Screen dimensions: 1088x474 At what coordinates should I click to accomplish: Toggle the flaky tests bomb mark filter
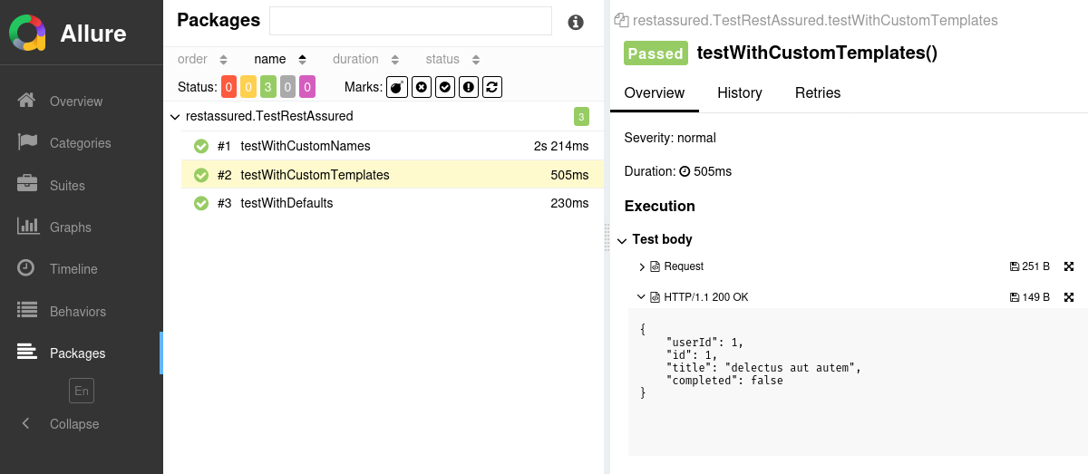tap(397, 87)
